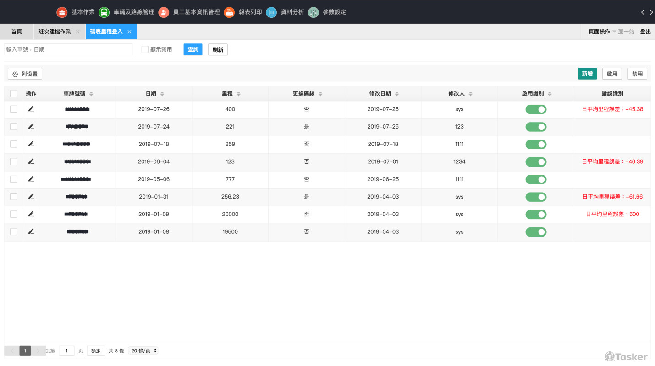Open the 20 條/頁 page size dropdown
The width and height of the screenshot is (655, 366).
(143, 350)
